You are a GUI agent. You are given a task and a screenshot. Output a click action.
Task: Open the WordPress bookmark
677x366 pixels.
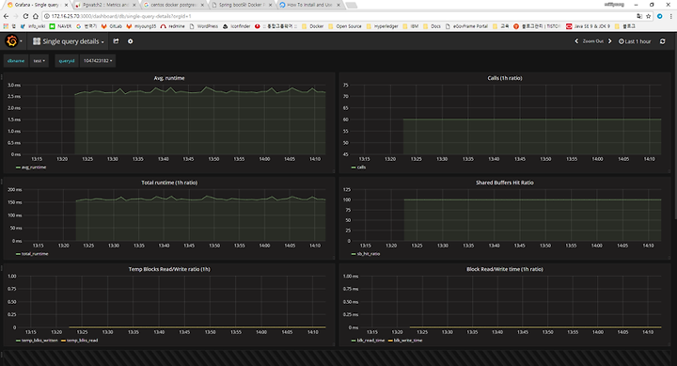tap(204, 26)
